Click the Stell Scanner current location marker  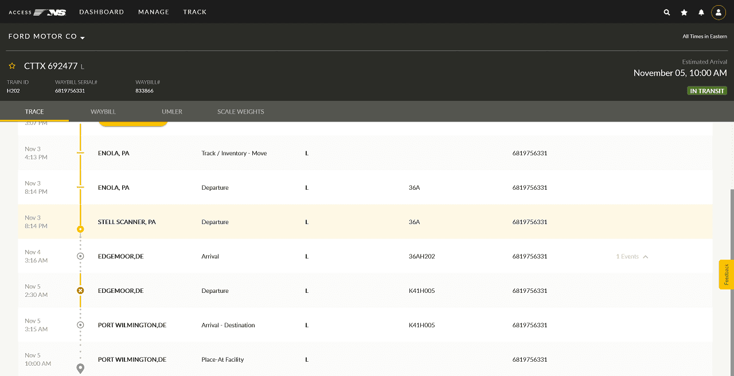[x=80, y=229]
